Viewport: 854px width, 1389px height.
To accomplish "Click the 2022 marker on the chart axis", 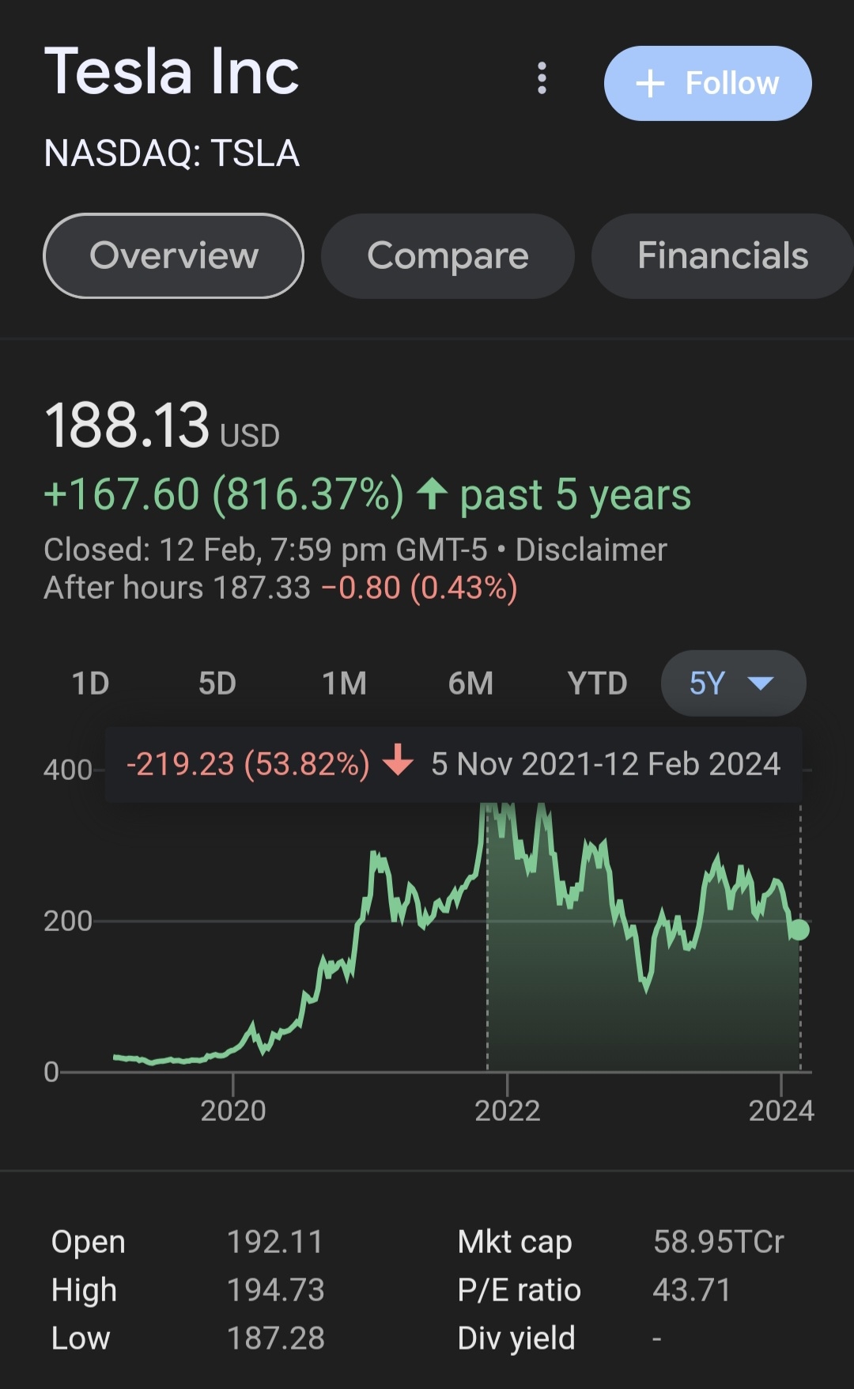I will pos(507,1110).
